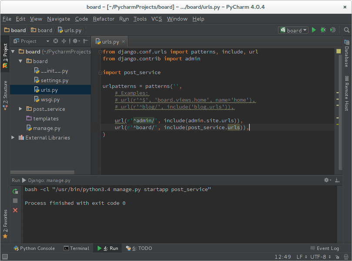This screenshot has width=352, height=261.
Task: Fold the 'import post_service' block marker
Action: pos(101,72)
